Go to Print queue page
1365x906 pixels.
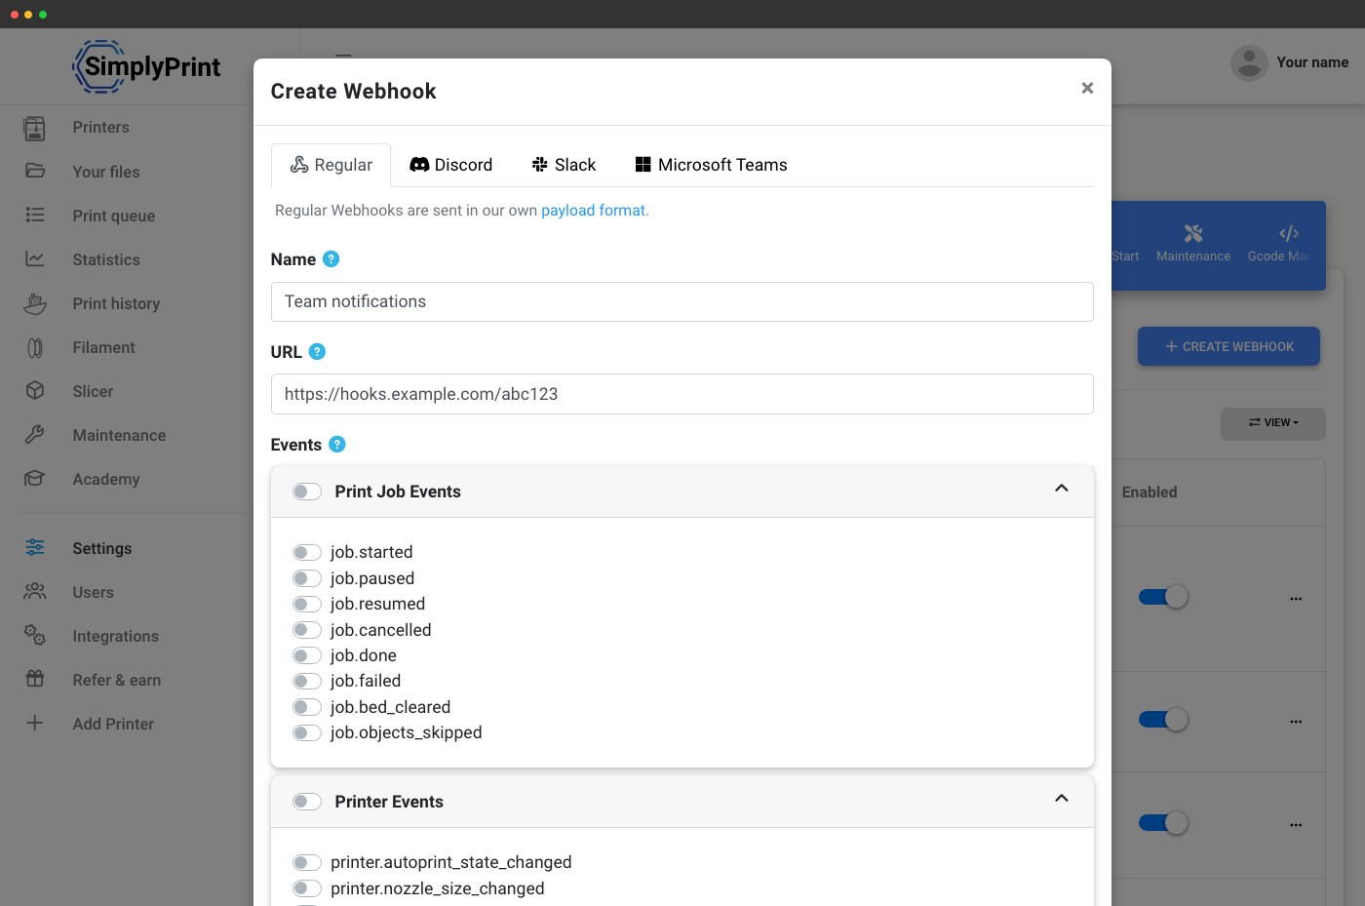point(114,216)
